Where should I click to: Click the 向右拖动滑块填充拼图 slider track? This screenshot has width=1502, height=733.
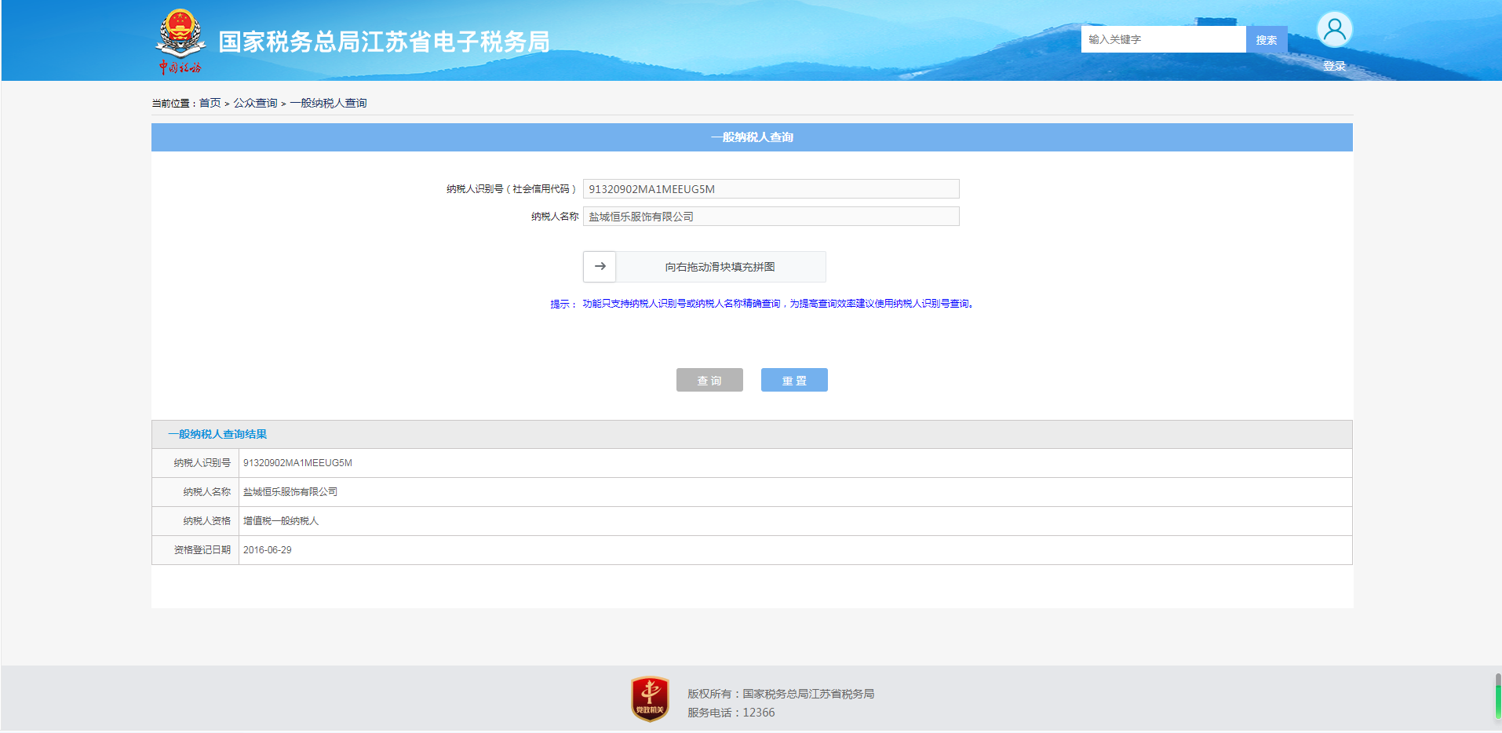[720, 267]
